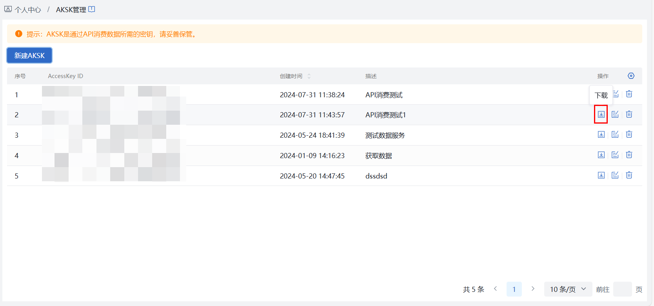Sort the table by 创建时间
This screenshot has width=654, height=306.
coord(309,76)
